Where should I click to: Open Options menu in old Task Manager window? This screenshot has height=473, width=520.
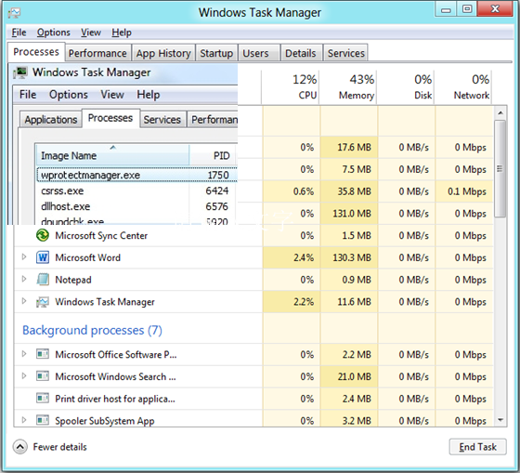pos(69,95)
